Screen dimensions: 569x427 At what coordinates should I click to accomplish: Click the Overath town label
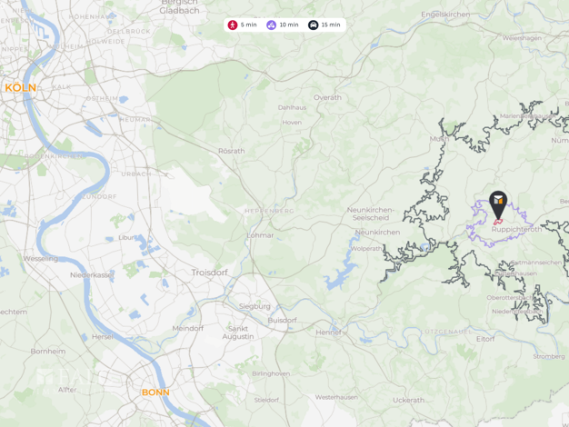(327, 97)
